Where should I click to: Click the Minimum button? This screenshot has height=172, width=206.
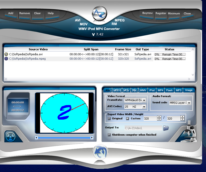[x=174, y=14]
